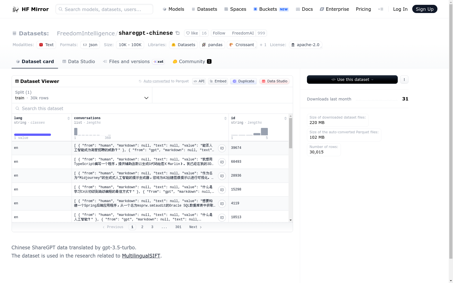The height and width of the screenshot is (283, 453).
Task: Click the Log In link
Action: [400, 9]
